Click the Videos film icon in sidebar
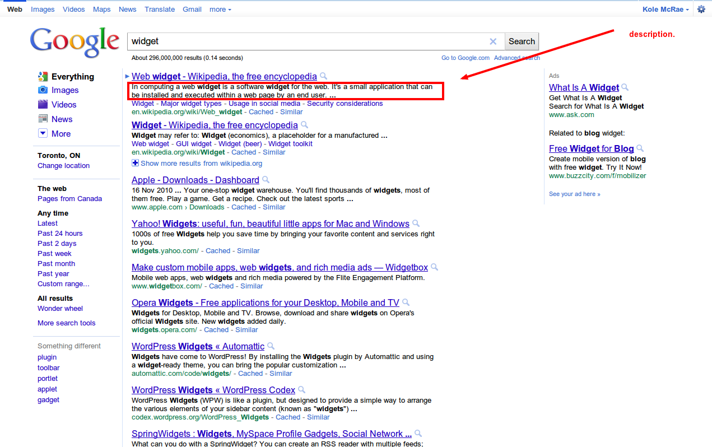Image resolution: width=712 pixels, height=447 pixels. pyautogui.click(x=43, y=104)
